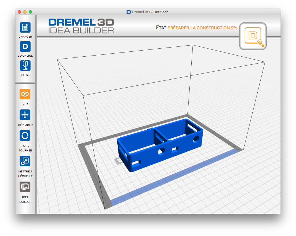Close the Dremel 3D window

pos(19,12)
